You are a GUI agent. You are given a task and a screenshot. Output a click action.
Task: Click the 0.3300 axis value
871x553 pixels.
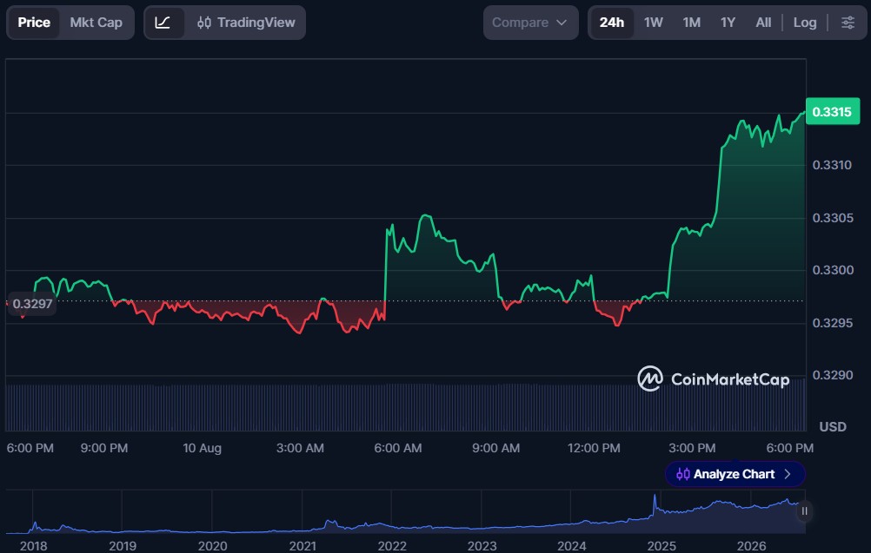[832, 270]
